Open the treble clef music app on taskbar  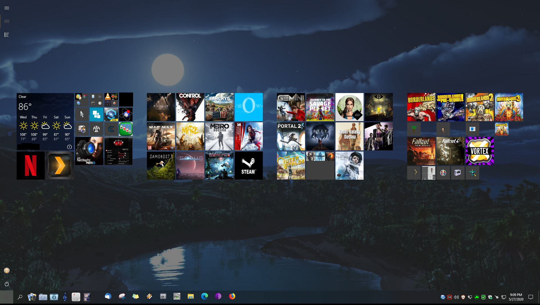tap(65, 297)
